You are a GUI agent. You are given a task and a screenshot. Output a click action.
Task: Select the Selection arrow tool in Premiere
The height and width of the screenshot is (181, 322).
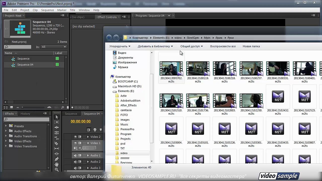[x=57, y=117]
